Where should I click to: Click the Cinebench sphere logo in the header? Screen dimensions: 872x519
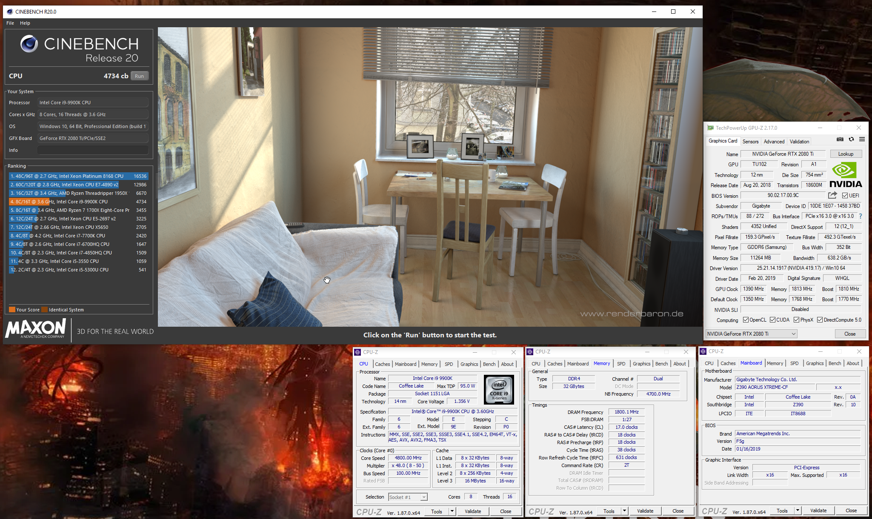[29, 44]
